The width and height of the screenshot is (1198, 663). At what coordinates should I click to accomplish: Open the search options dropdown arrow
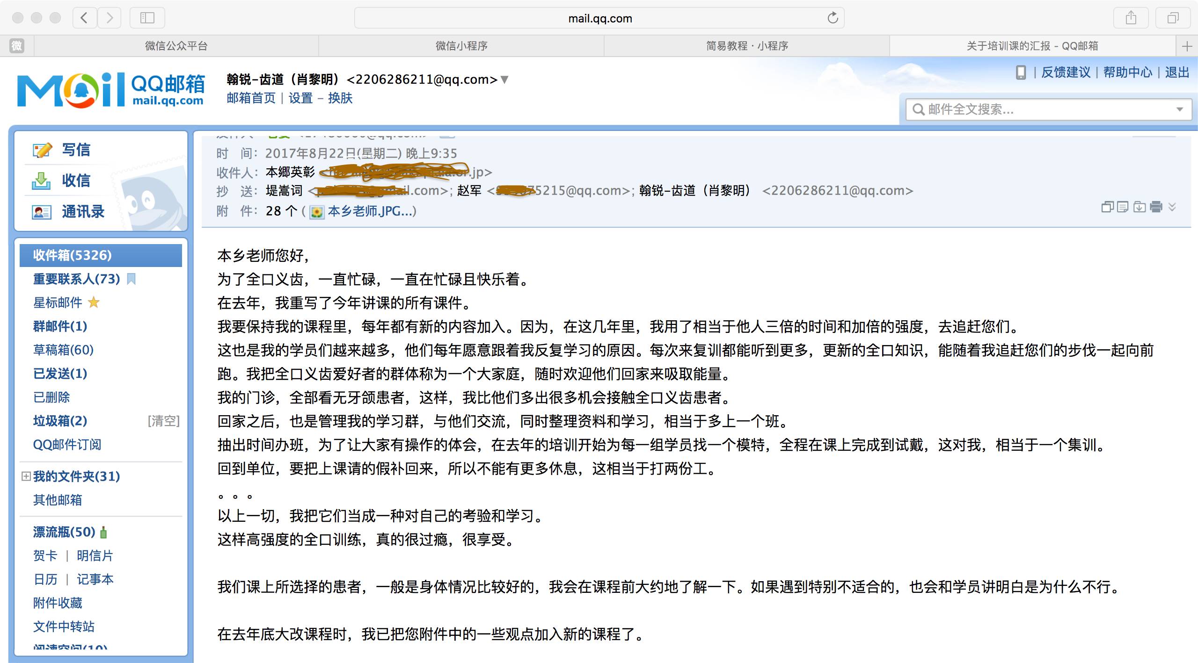point(1180,110)
